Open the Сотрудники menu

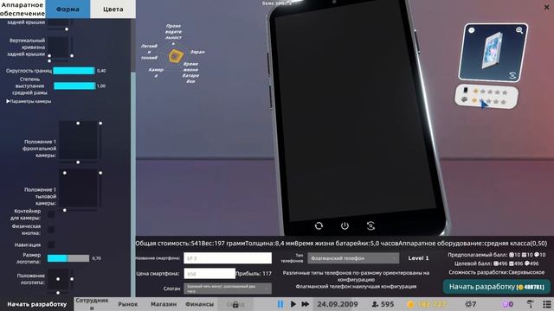click(x=92, y=304)
